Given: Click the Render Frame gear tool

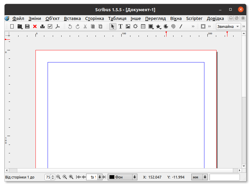Looking at the screenshot, I should (136, 26).
